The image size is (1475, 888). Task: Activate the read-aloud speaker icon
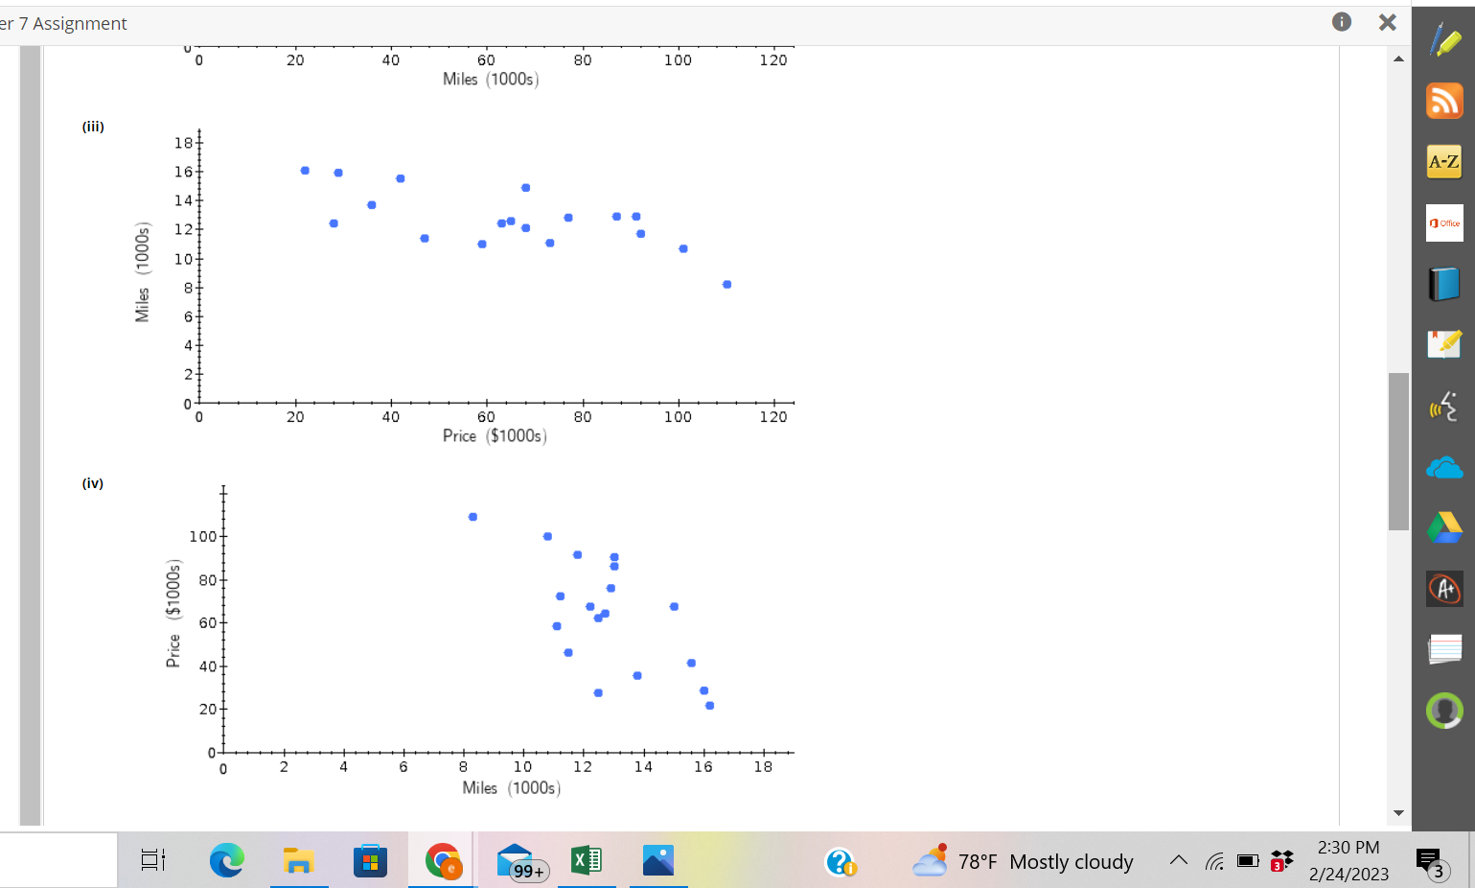point(1444,406)
